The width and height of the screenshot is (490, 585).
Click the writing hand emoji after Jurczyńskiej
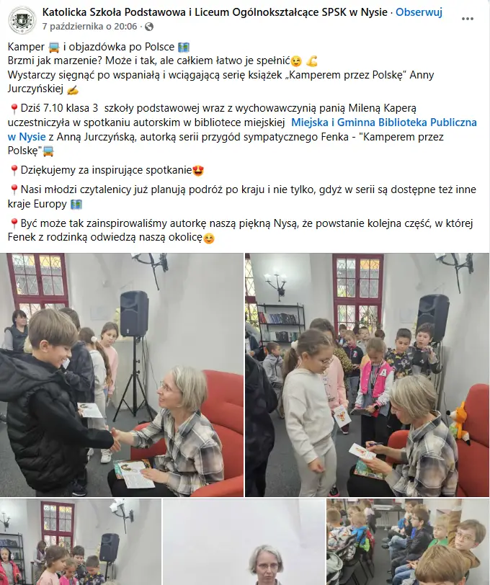[x=73, y=89]
